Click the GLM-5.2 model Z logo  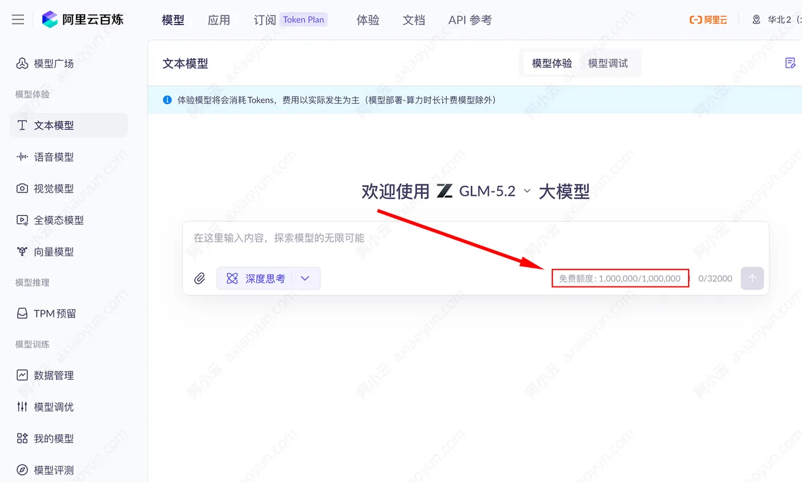(445, 191)
